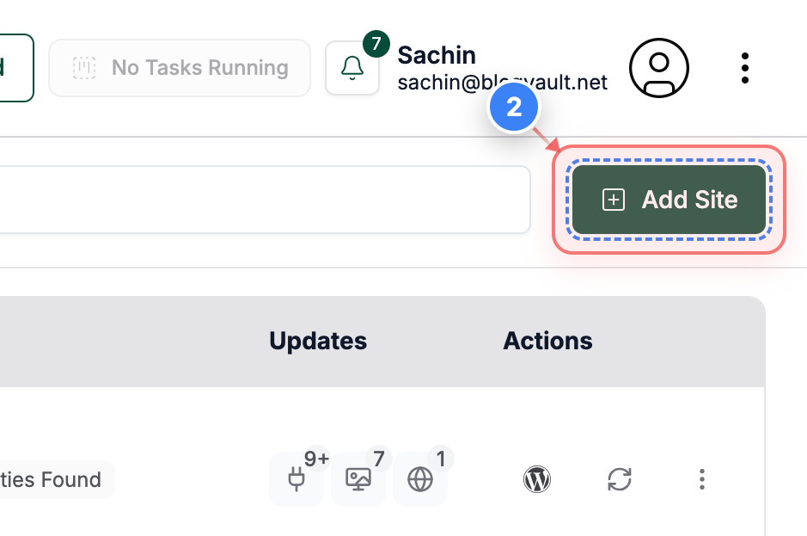The image size is (807, 536).
Task: Sync the site using the refresh icon
Action: click(619, 479)
